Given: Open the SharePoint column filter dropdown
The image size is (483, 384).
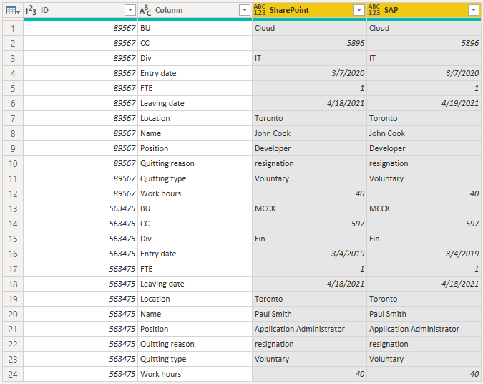Looking at the screenshot, I should click(x=359, y=10).
